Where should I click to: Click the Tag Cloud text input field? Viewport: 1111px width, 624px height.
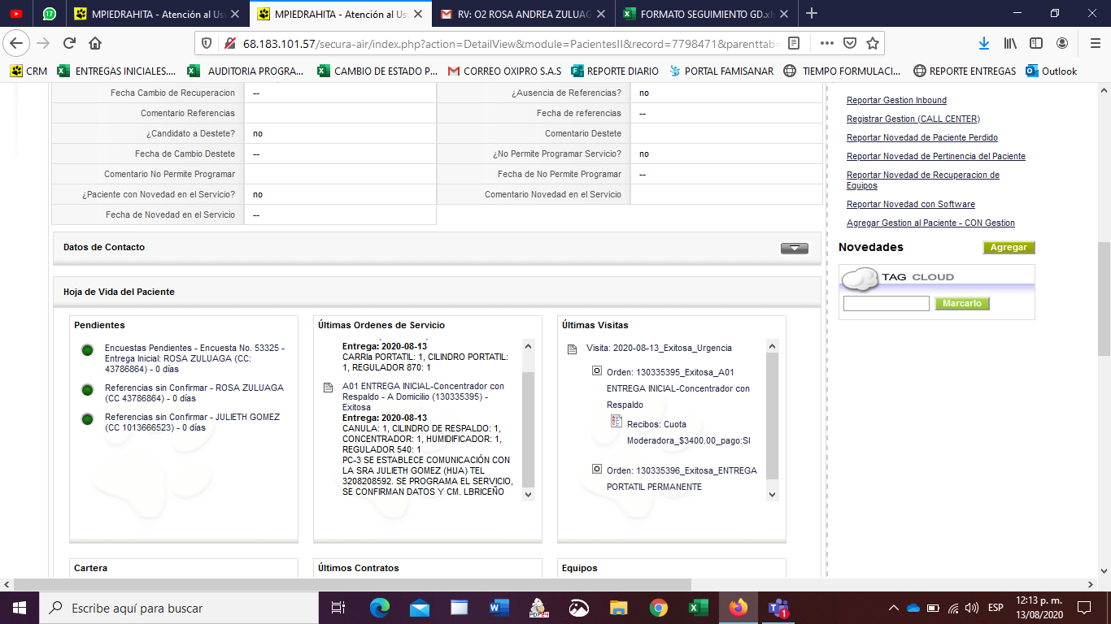coord(886,304)
